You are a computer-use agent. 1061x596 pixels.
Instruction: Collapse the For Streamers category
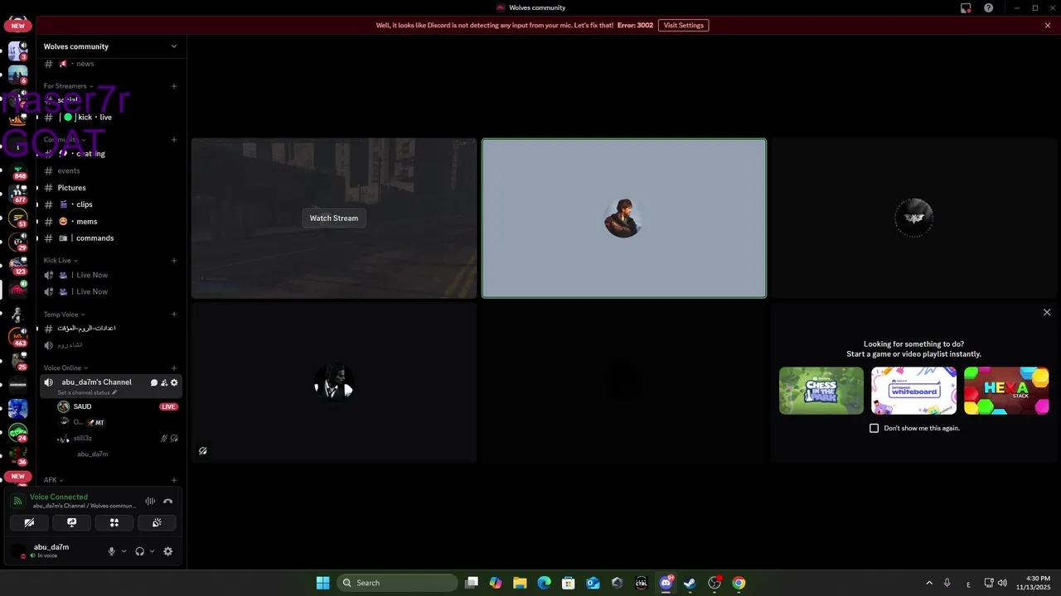[x=68, y=86]
